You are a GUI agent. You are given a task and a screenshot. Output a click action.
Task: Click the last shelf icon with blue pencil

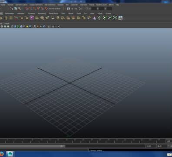click(120, 18)
